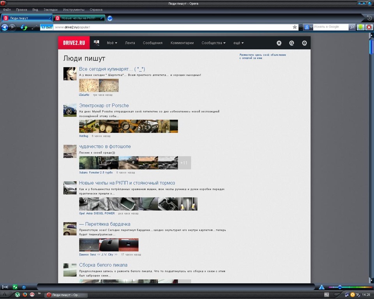Launch Firefox from the quick launch bar
The image size is (374, 299).
coord(25,295)
